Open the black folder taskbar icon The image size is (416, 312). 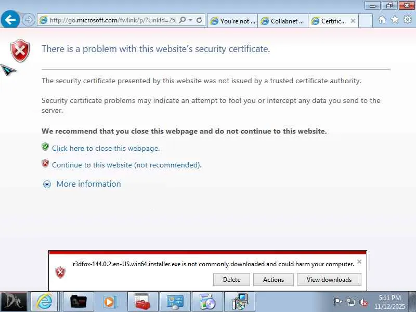[79, 302]
